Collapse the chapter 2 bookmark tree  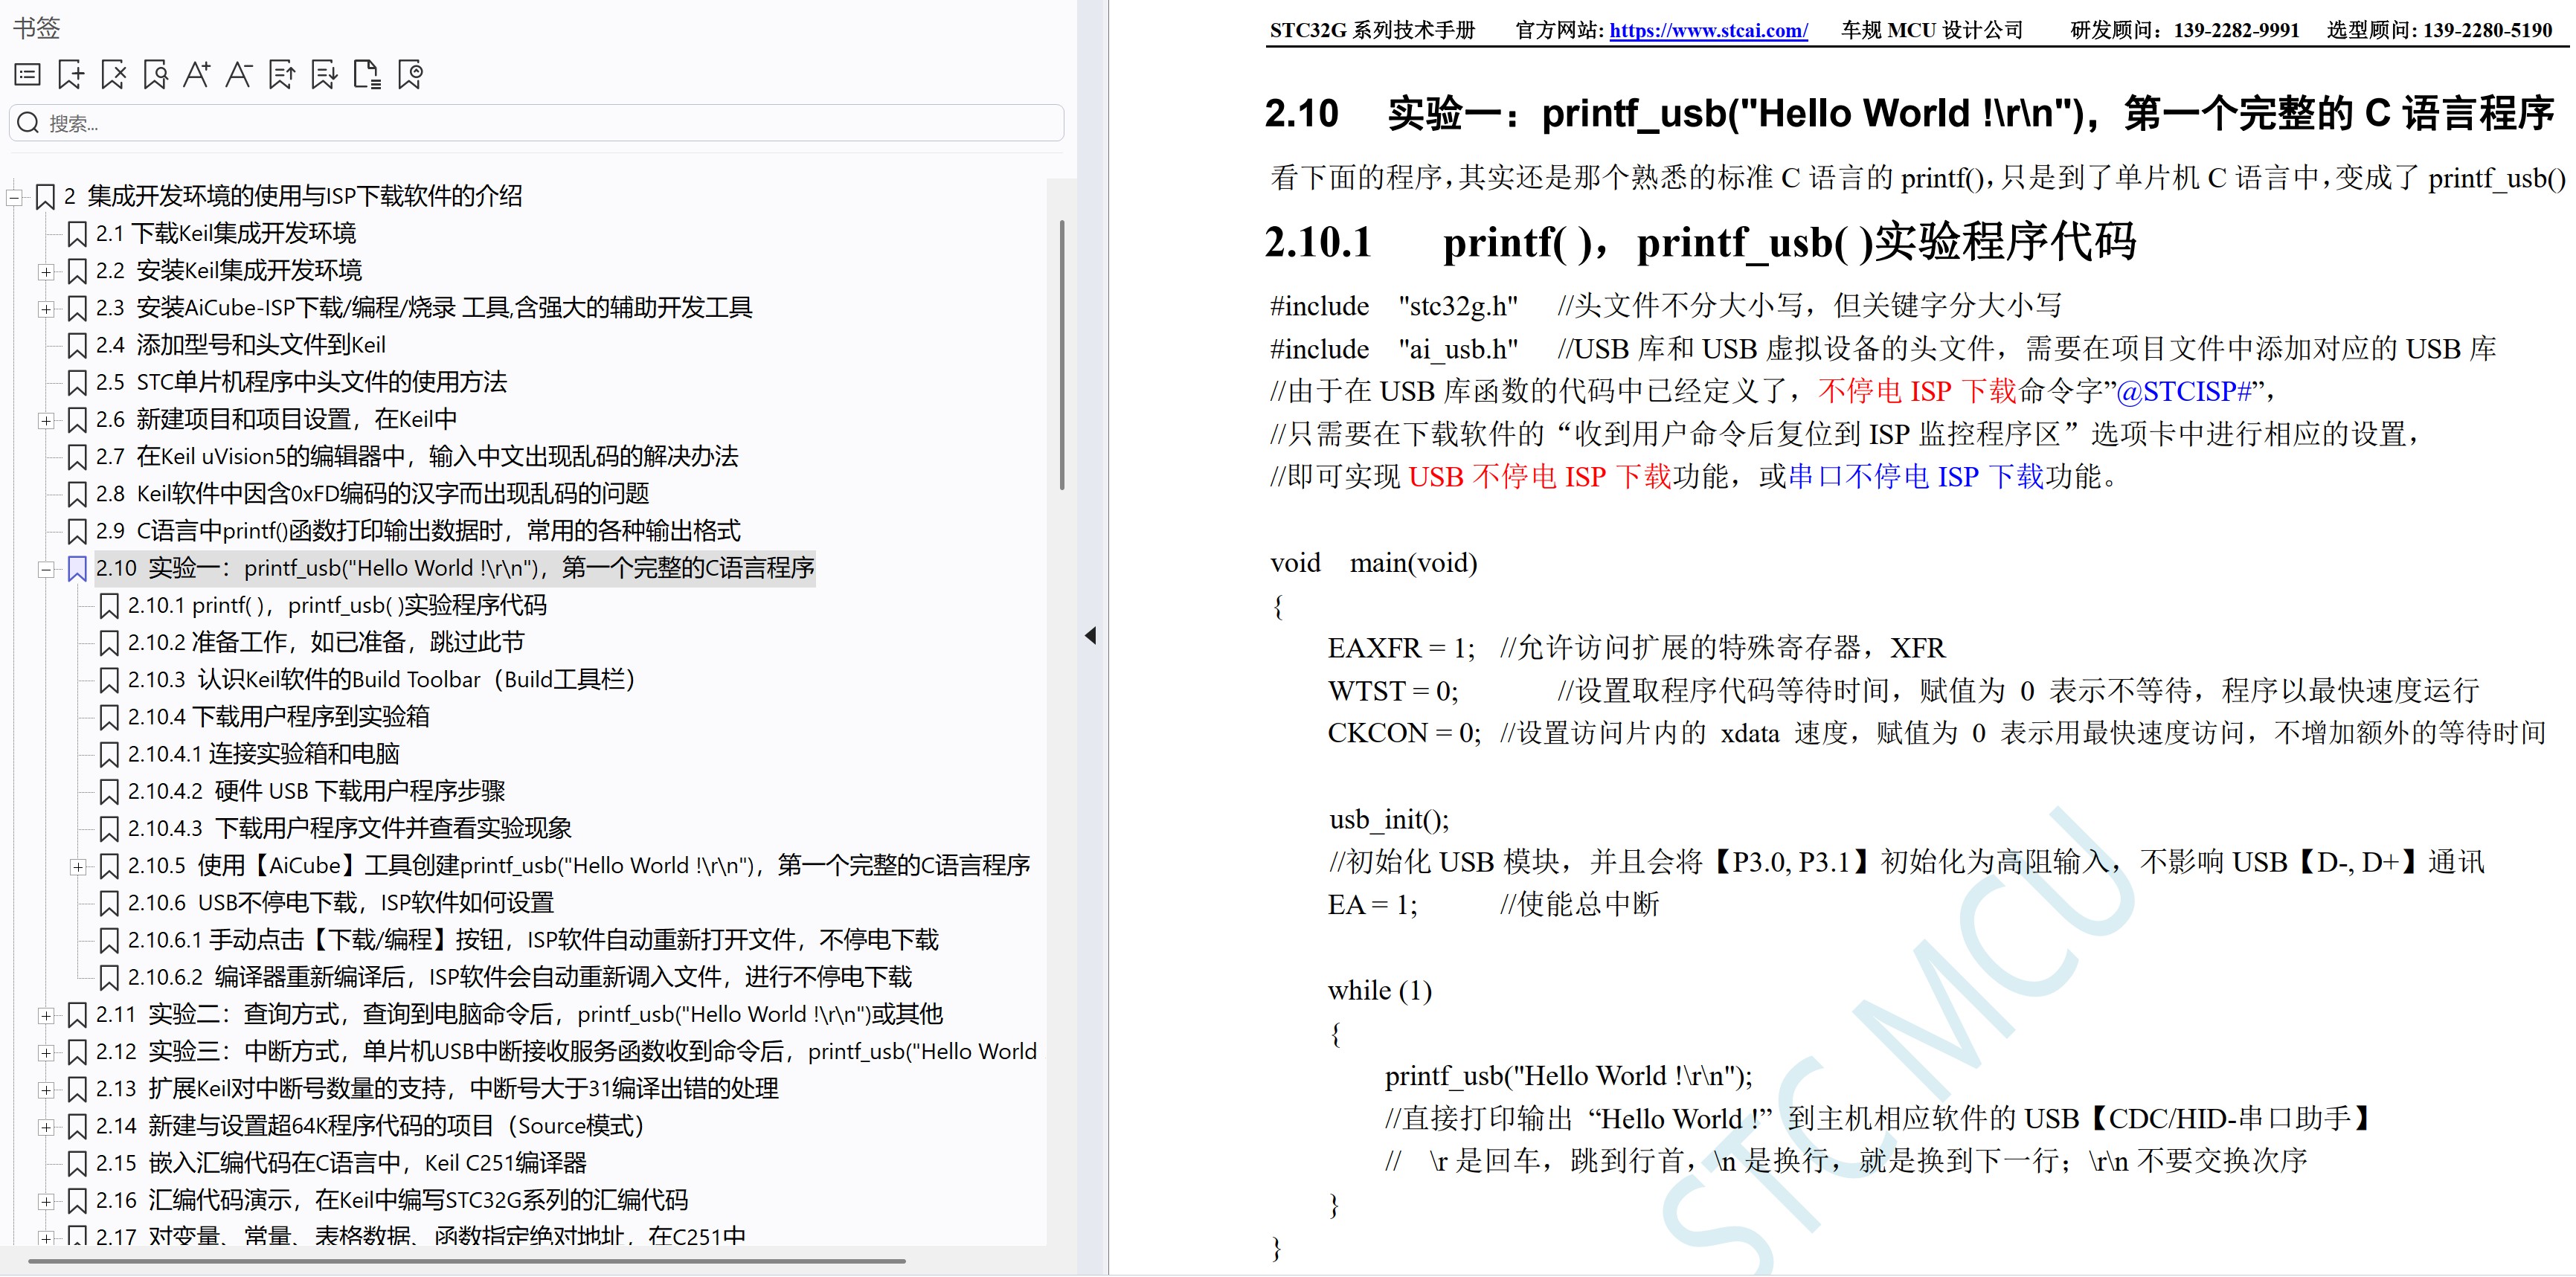click(x=14, y=197)
